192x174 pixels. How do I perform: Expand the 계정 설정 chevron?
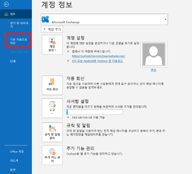pyautogui.click(x=55, y=50)
